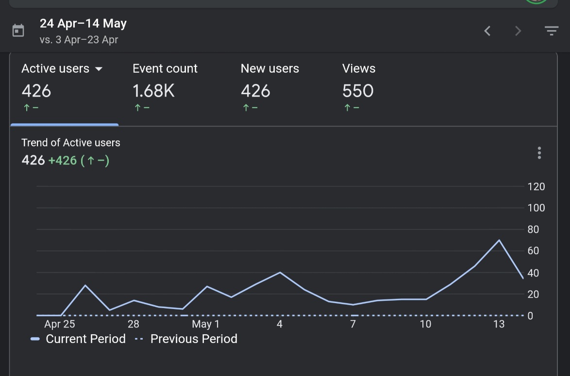The width and height of the screenshot is (570, 376).
Task: Click the 24 Apr–14 May date range
Action: (x=83, y=23)
